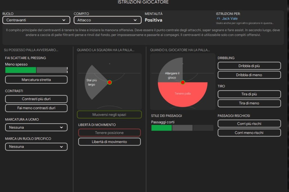This screenshot has height=192, width=289.
Task: Select the 'Stai più largo' wedge zone
Action: point(94,82)
